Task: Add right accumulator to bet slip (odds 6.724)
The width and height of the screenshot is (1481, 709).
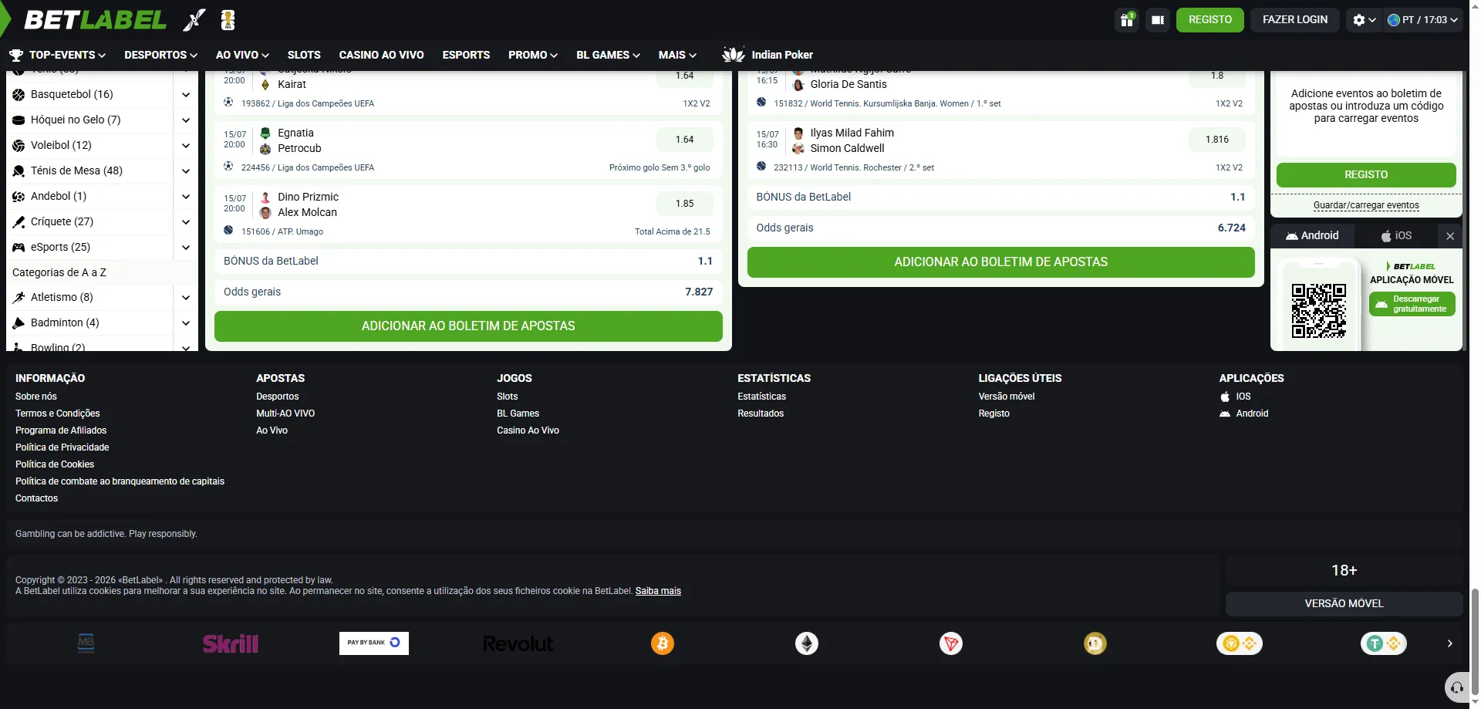Action: (1000, 262)
